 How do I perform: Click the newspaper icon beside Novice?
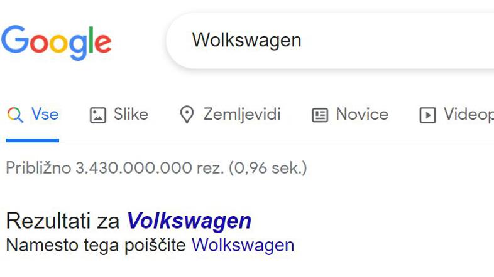coord(320,115)
